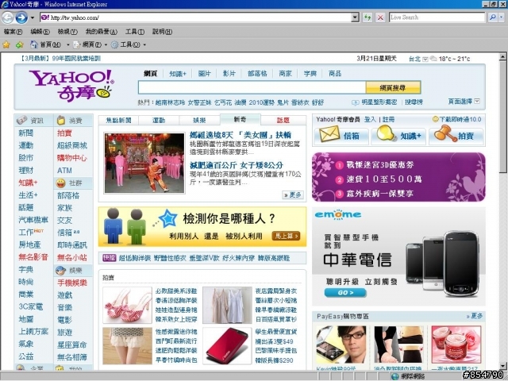This screenshot has width=508, height=381.
Task: Click the 更多 button under news
Action: click(293, 194)
